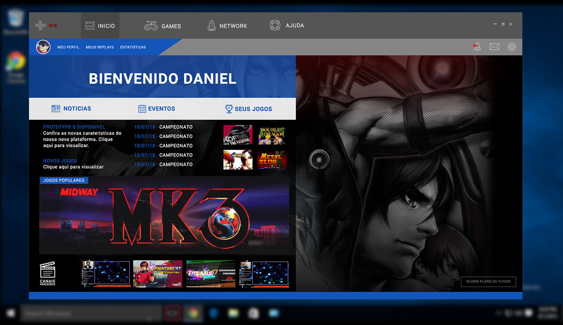Click the chart icon next to INICIO

90,26
